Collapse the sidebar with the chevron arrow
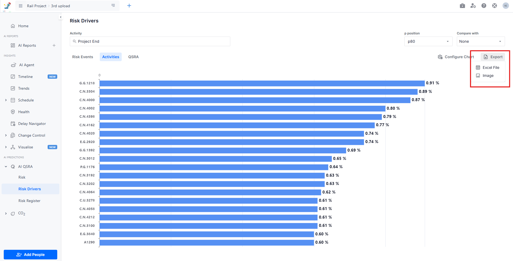 (x=61, y=17)
